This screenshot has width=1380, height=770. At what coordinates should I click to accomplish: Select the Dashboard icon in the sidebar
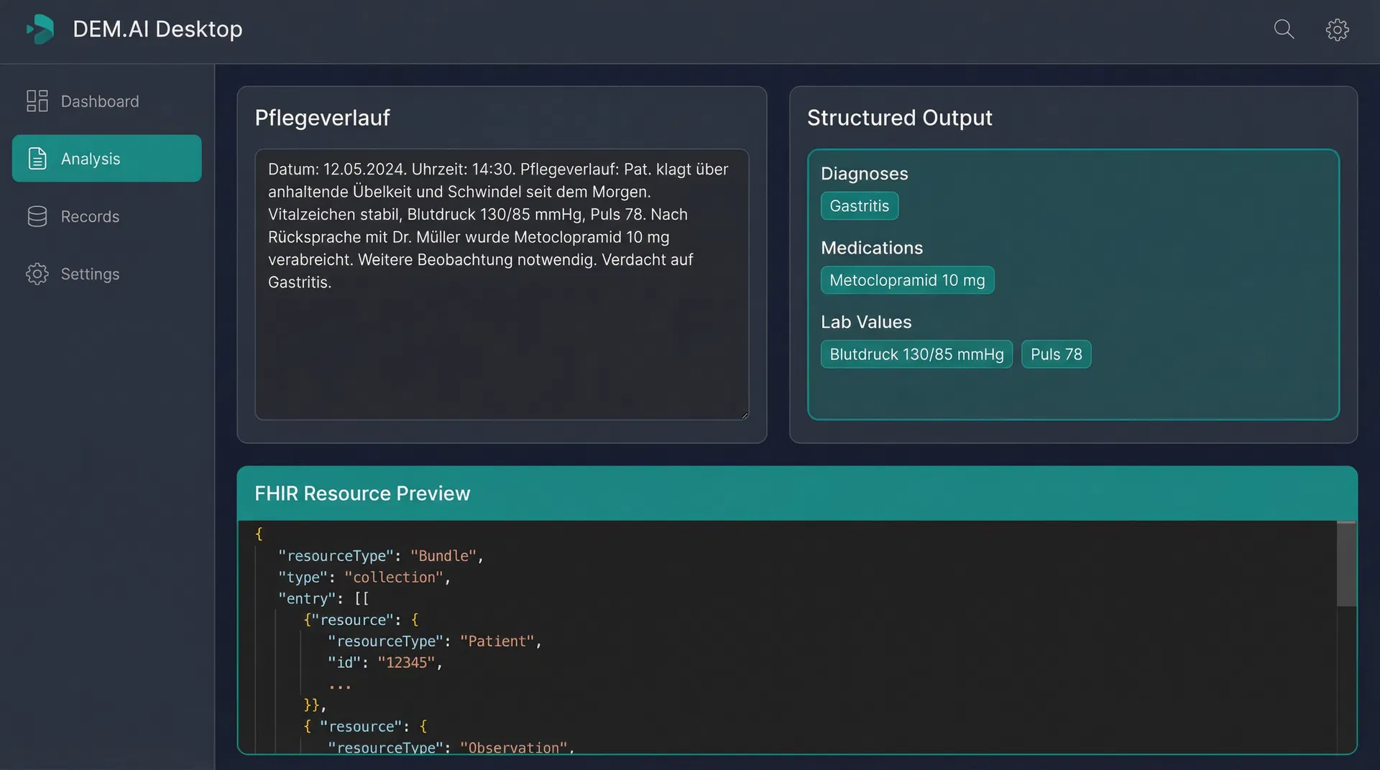37,101
